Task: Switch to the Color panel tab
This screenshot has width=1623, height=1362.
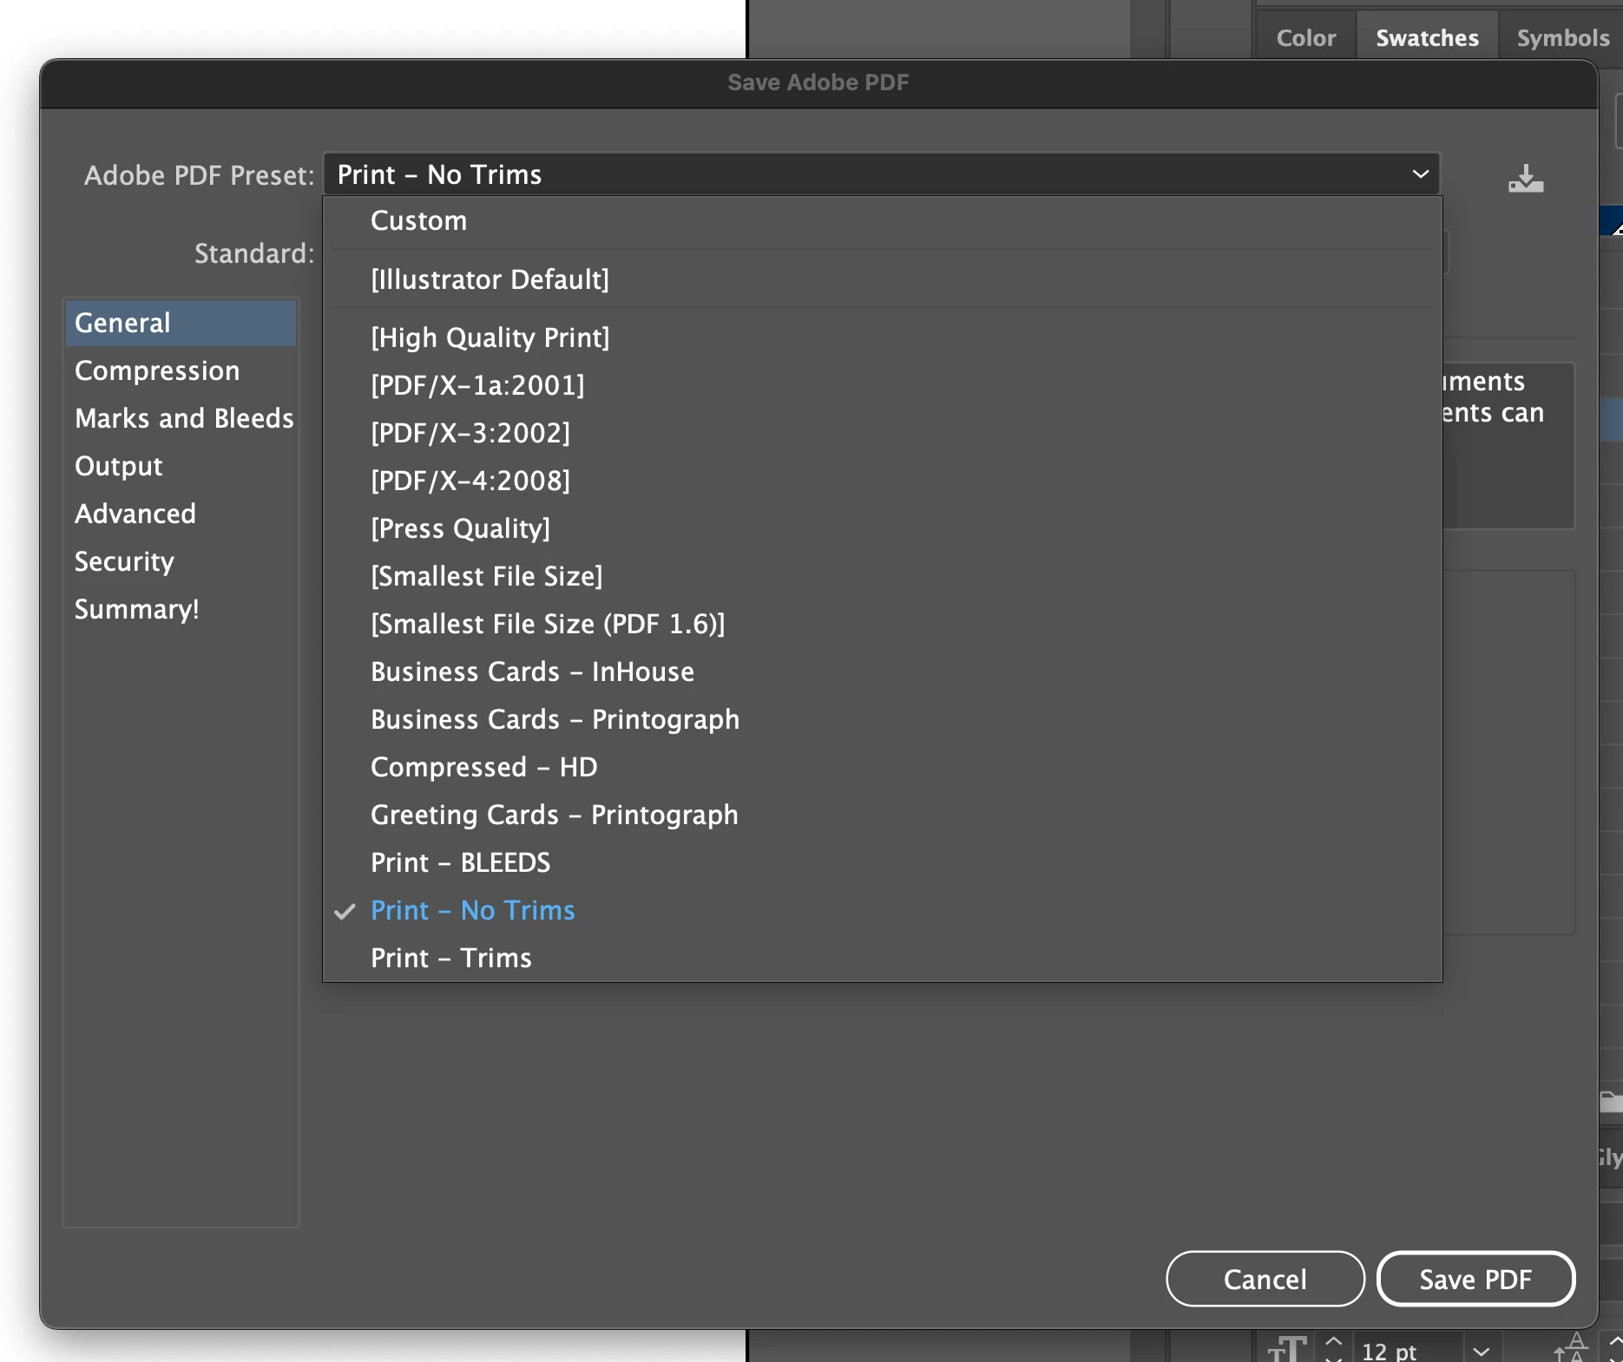Action: tap(1305, 38)
